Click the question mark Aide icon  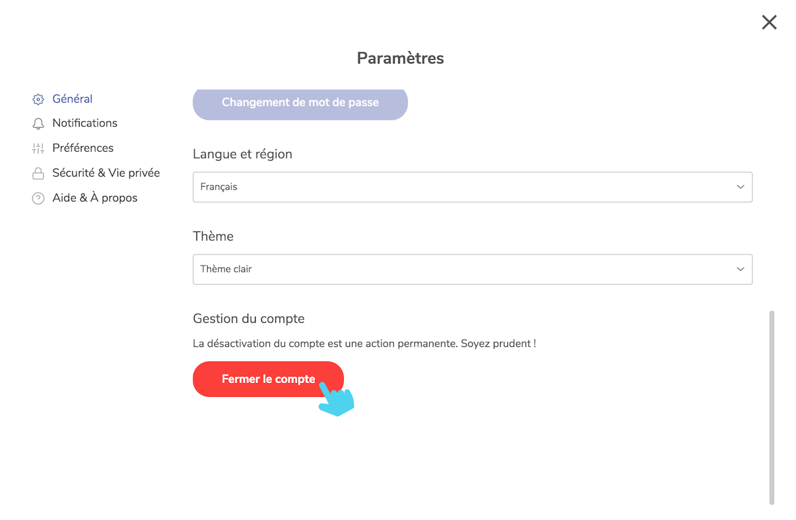click(38, 198)
